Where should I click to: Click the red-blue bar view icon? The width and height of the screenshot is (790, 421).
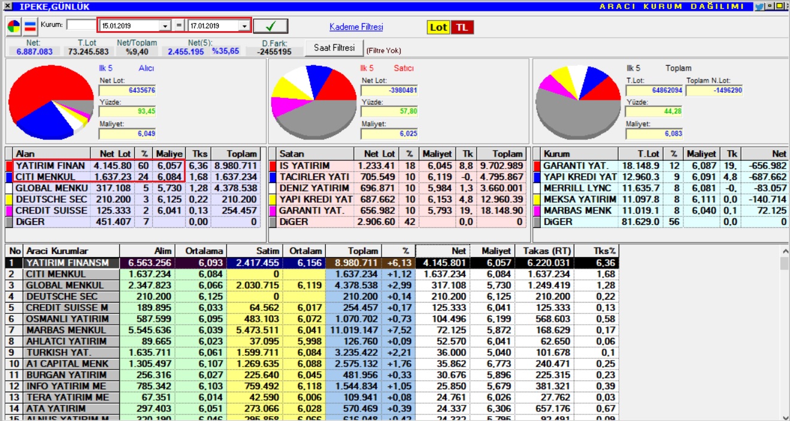click(31, 26)
